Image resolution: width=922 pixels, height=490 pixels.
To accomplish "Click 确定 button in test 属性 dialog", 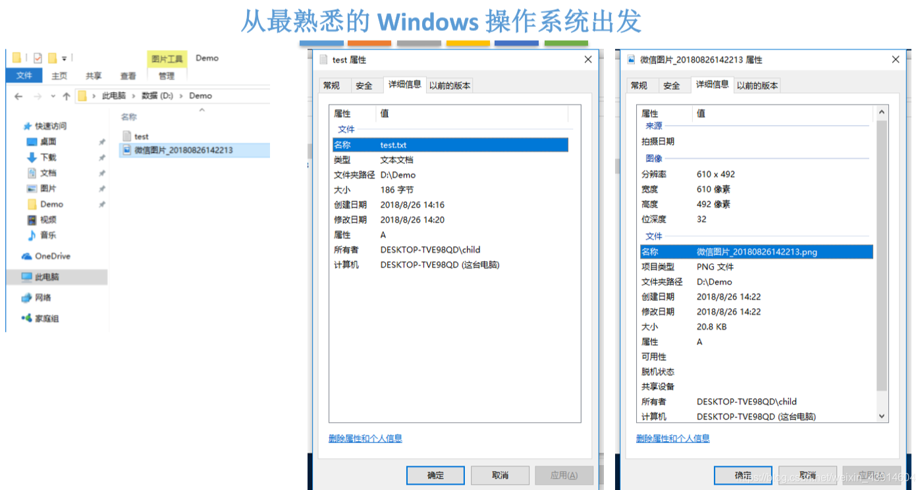I will coord(435,476).
